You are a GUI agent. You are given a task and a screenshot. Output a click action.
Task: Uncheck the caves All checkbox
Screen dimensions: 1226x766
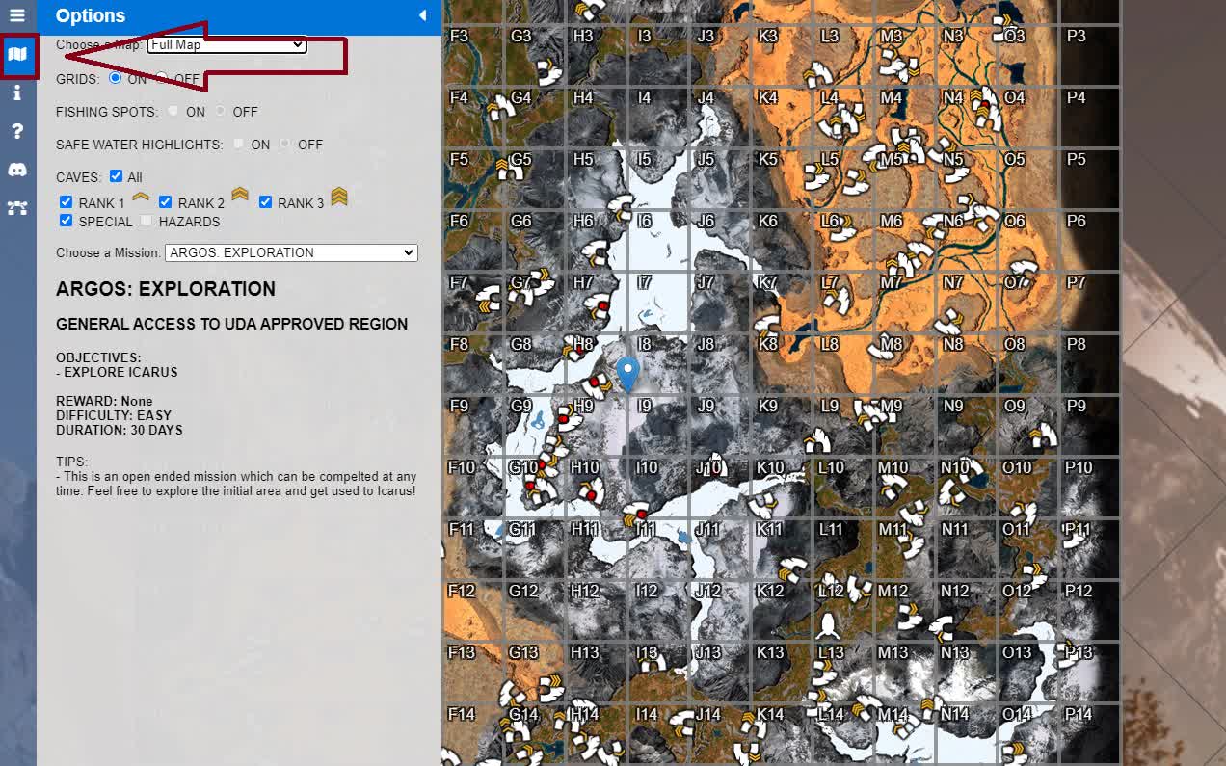pos(116,176)
